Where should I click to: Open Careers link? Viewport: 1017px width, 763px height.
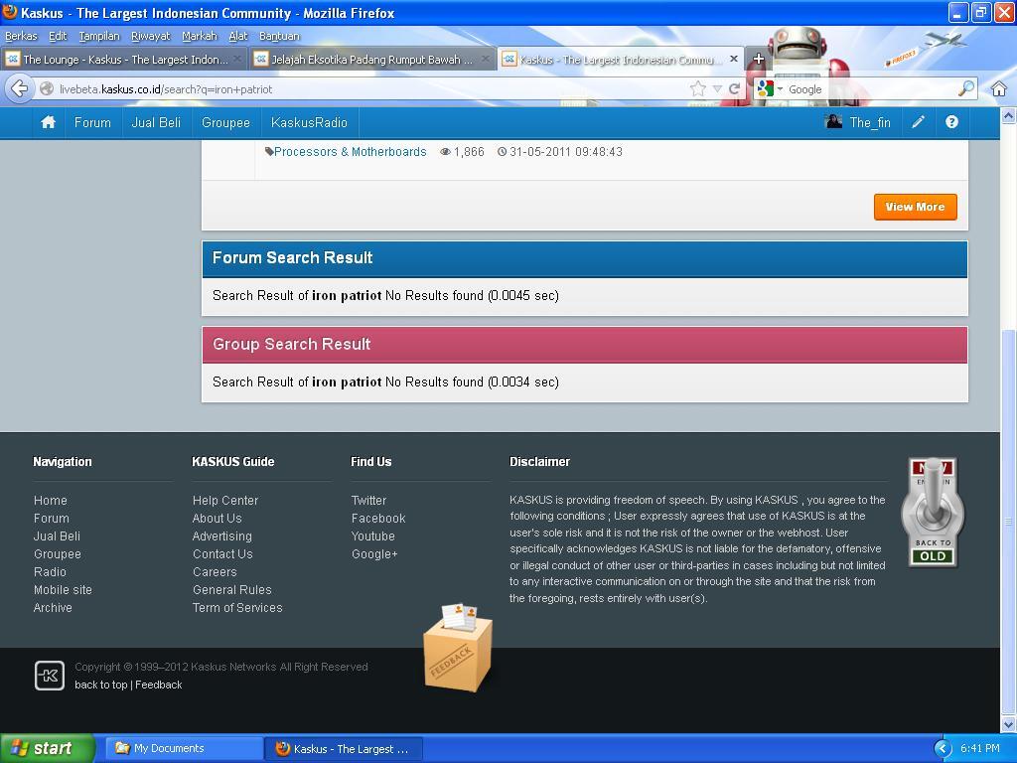click(215, 571)
